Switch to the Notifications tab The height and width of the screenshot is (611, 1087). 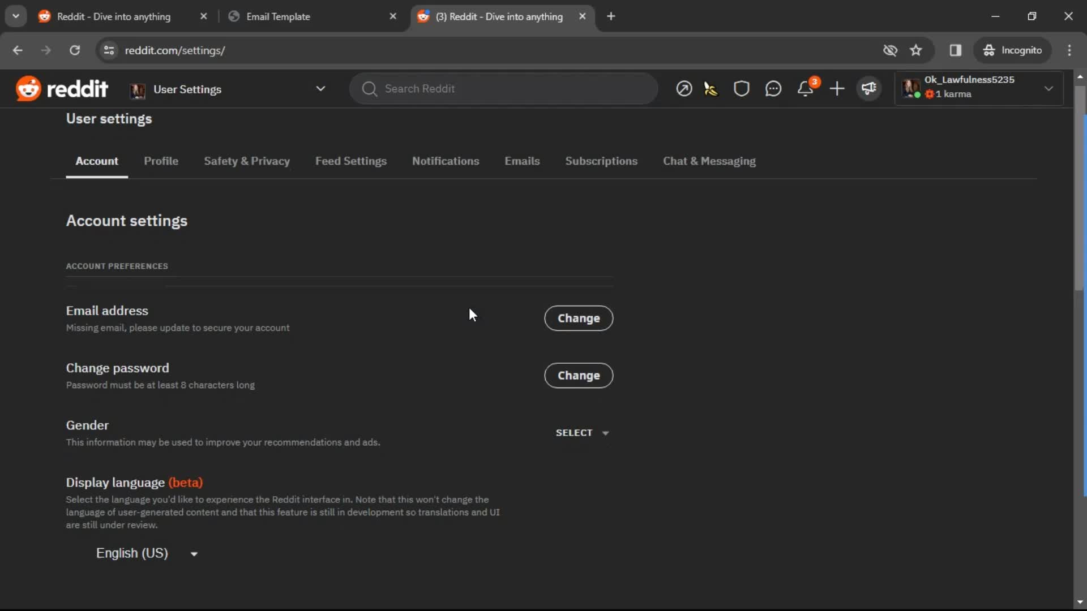[x=446, y=161]
